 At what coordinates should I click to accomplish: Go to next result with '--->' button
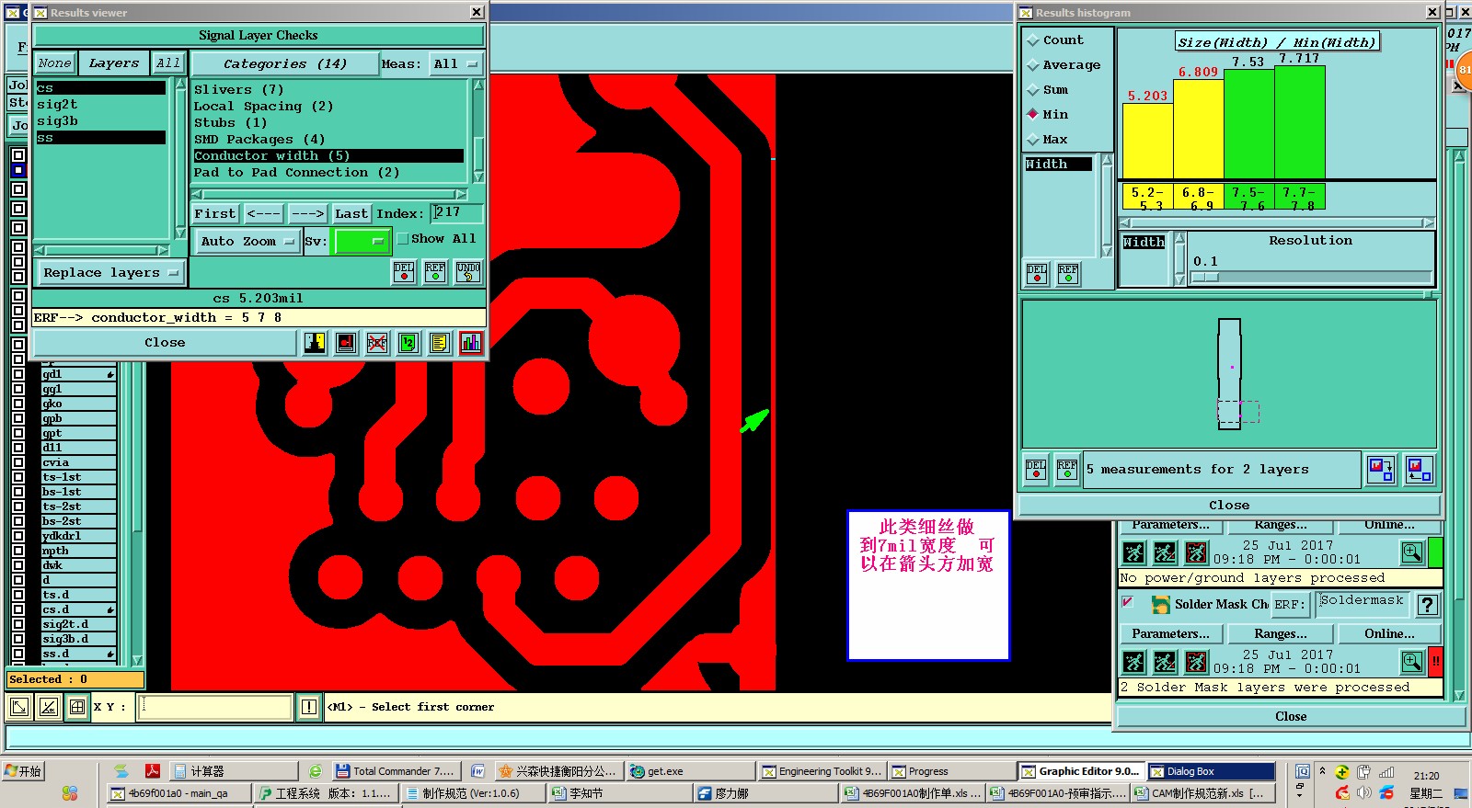coord(307,214)
